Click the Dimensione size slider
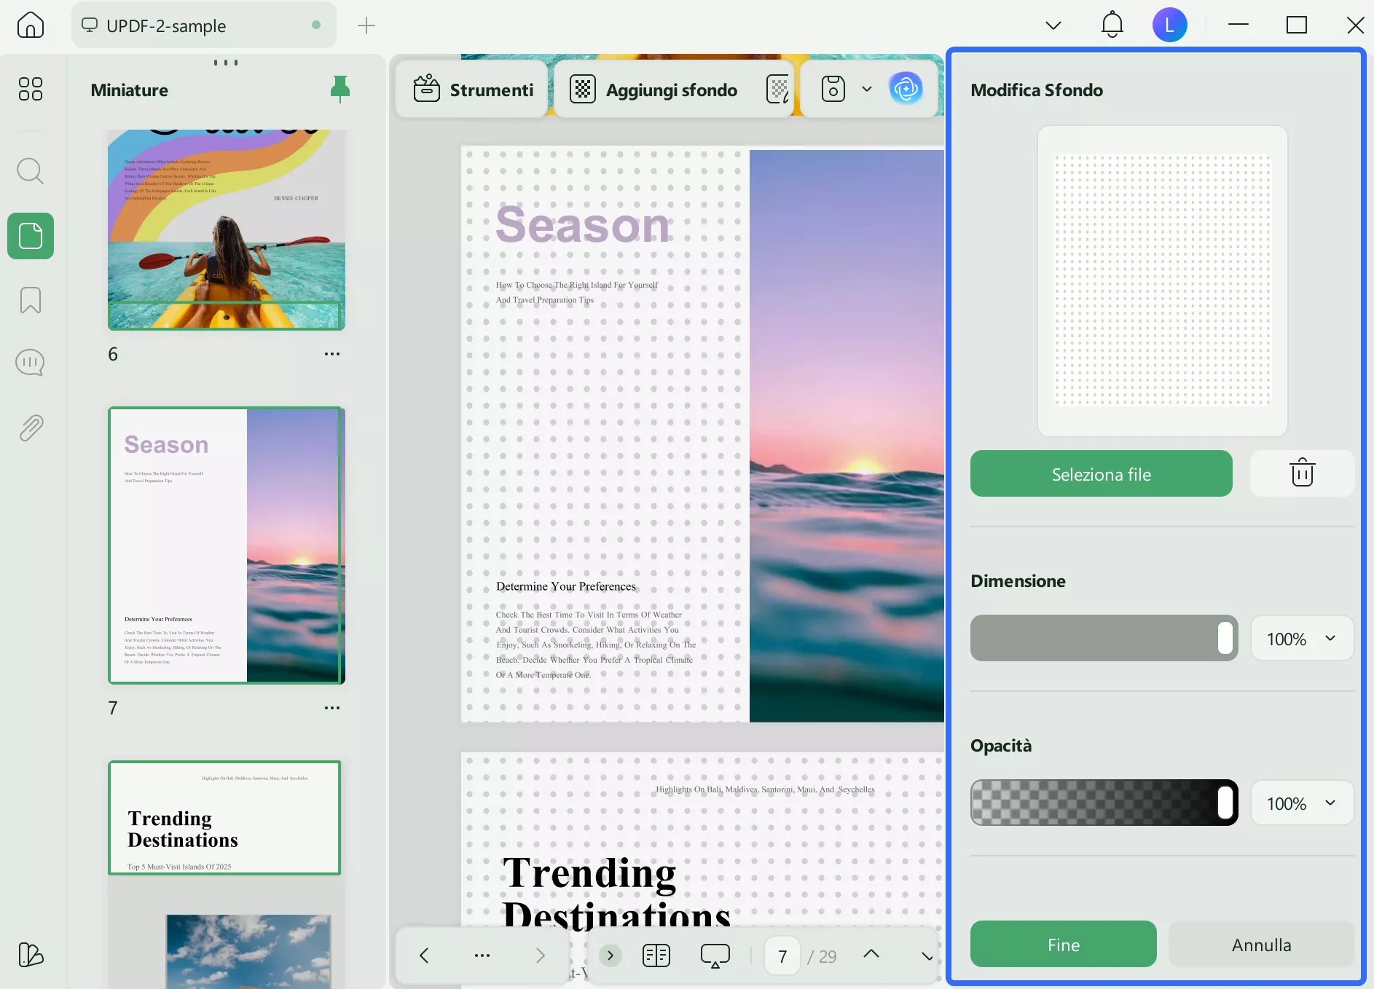The width and height of the screenshot is (1374, 989). click(1104, 638)
